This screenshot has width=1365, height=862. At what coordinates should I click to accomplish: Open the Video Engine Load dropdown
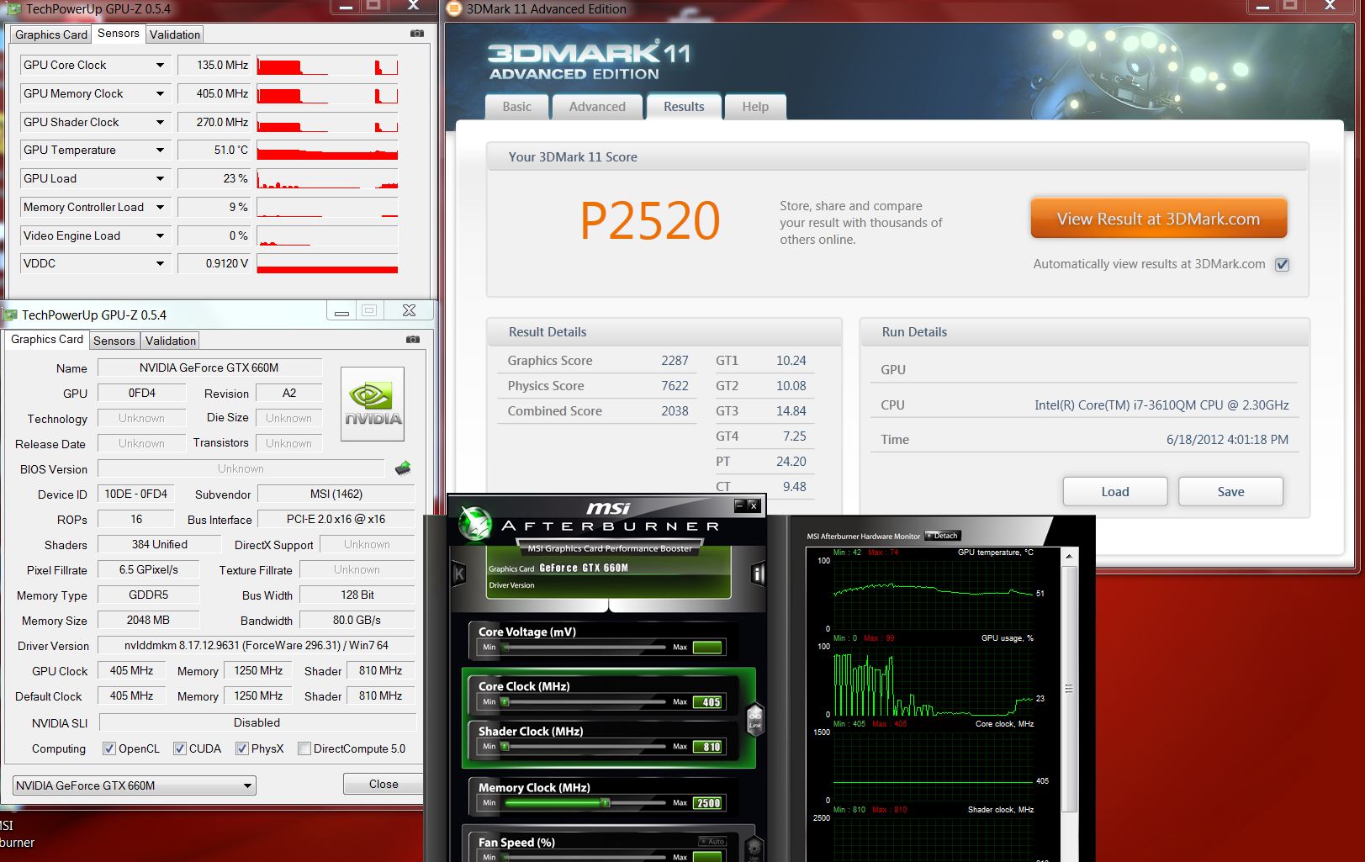point(160,235)
